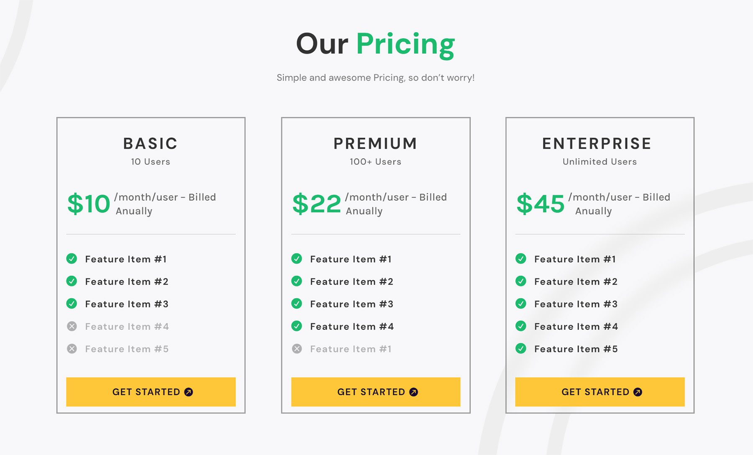Click the $45 price text
Screen dimensions: 753x455
[x=540, y=204]
